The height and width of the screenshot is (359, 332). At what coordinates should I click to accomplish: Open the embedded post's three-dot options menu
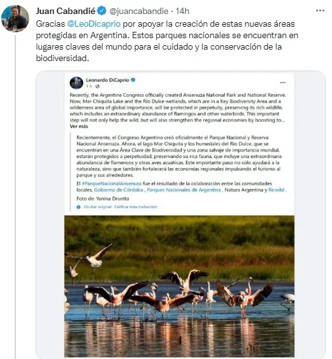click(283, 82)
